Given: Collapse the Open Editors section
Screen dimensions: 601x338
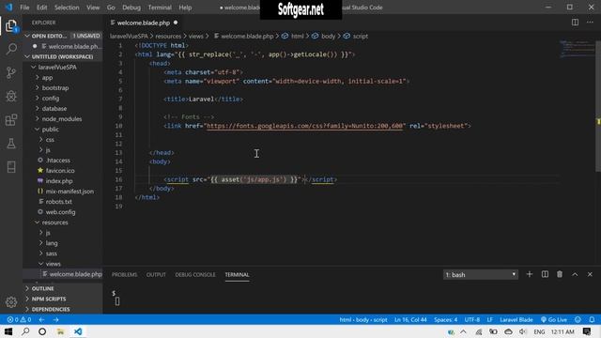Looking at the screenshot, I should tap(63, 36).
